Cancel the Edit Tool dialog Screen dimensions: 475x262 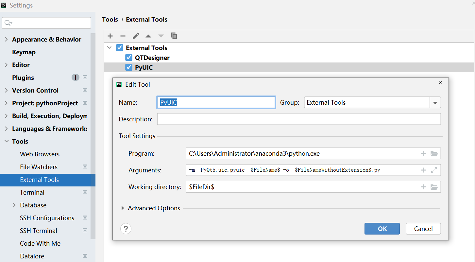[423, 229]
